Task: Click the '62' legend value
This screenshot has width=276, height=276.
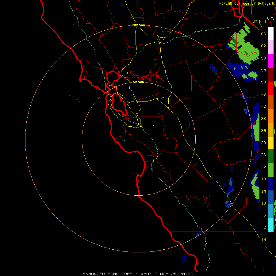Action: (263, 46)
